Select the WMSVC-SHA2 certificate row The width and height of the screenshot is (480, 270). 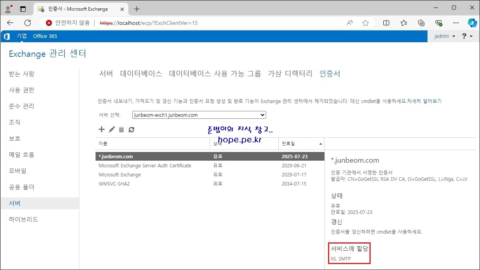[x=210, y=184]
